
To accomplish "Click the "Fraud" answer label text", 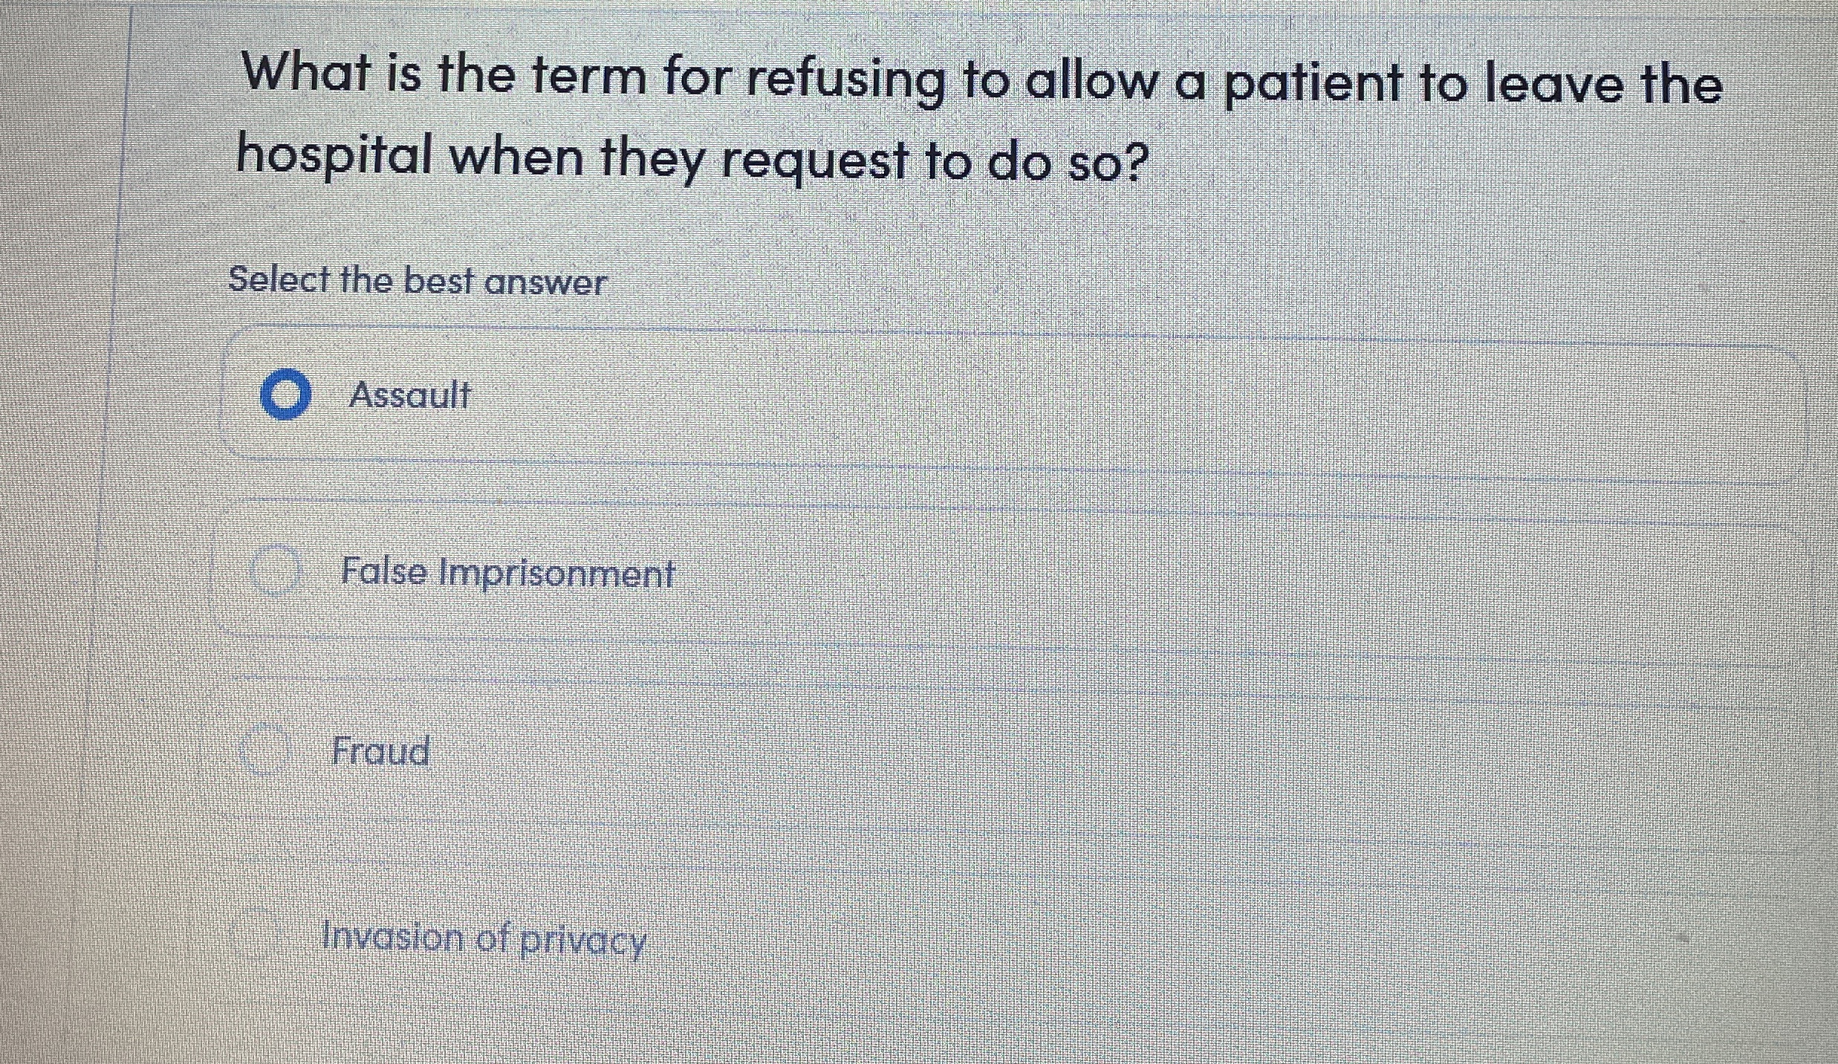I will pos(380,751).
